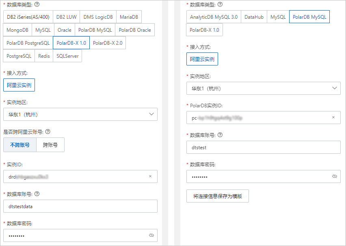Select DB2 LUW database type

[x=67, y=17]
